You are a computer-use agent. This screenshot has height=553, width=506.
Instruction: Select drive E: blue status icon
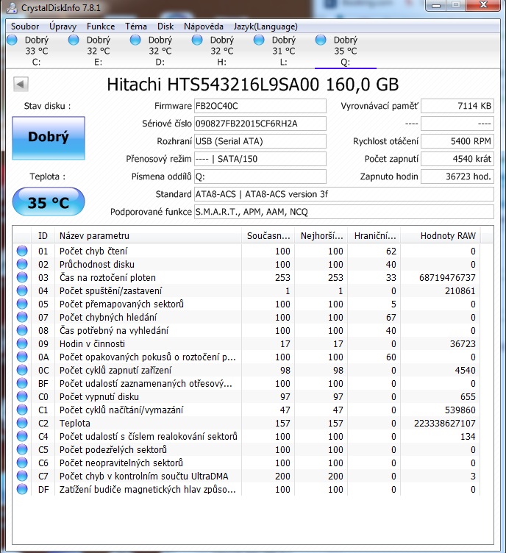(74, 40)
